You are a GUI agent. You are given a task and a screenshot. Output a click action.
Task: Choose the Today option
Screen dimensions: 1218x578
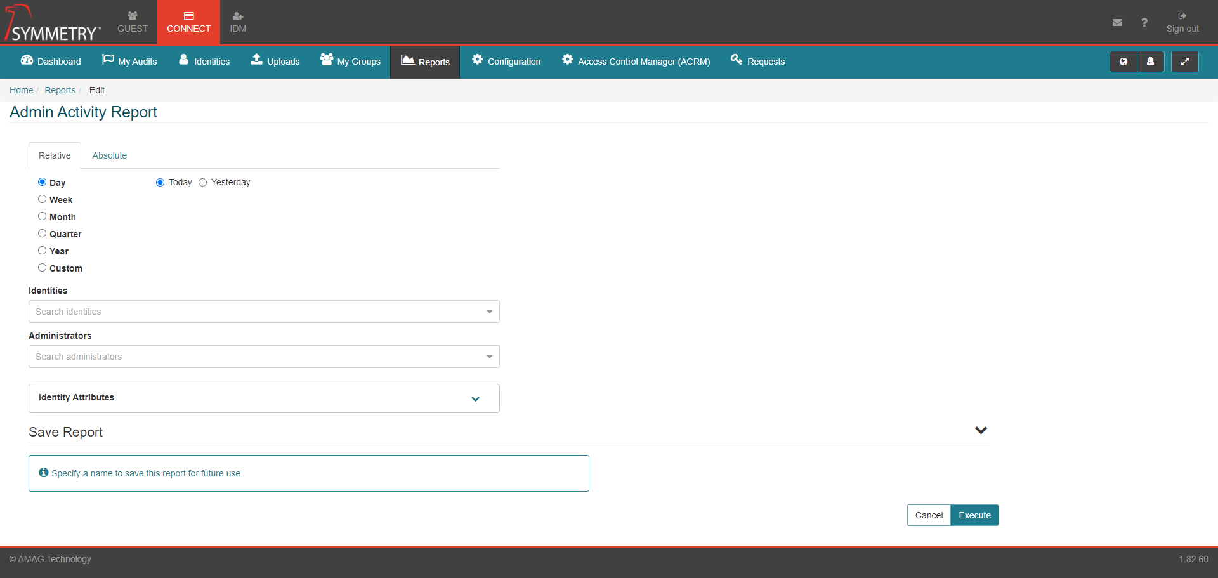(160, 182)
